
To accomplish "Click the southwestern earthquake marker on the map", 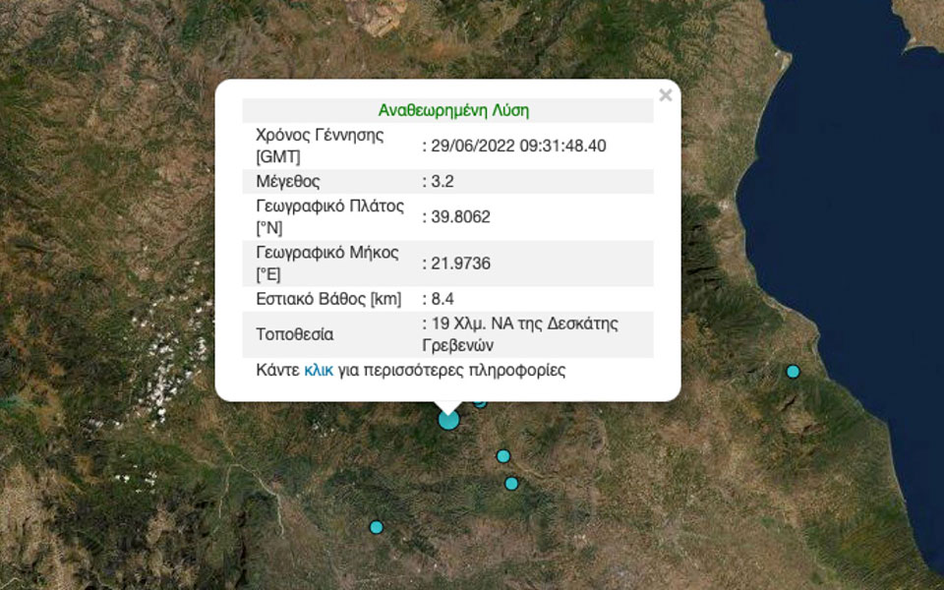I will [x=375, y=526].
